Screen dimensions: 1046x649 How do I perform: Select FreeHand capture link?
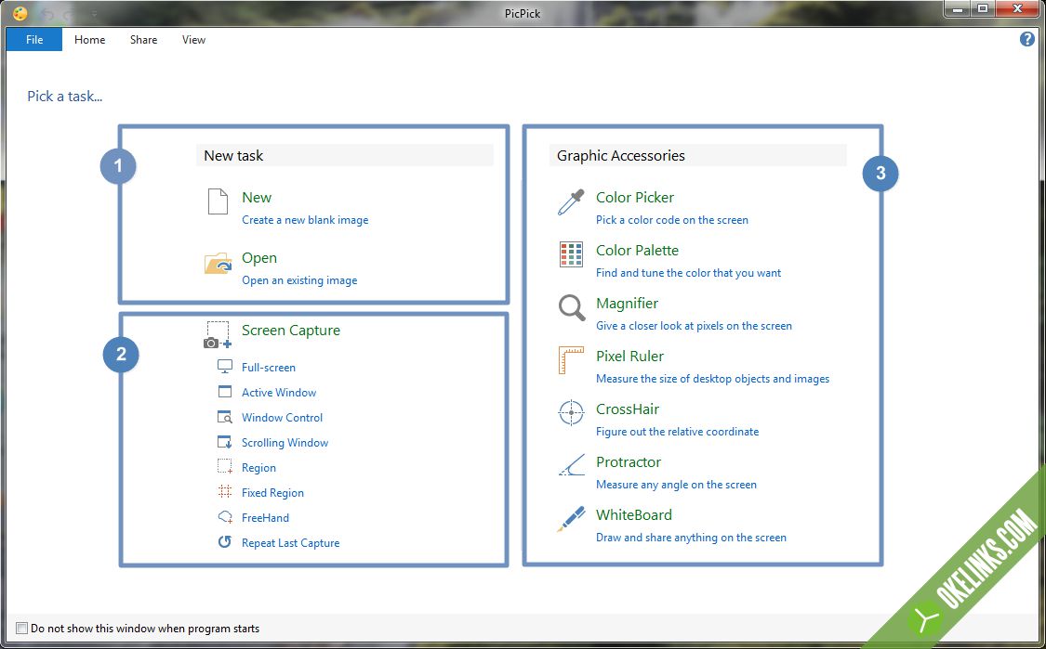(x=266, y=518)
